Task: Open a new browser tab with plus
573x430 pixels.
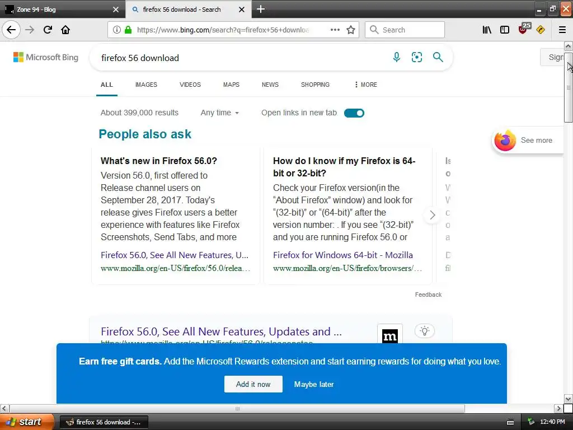Action: click(x=261, y=9)
